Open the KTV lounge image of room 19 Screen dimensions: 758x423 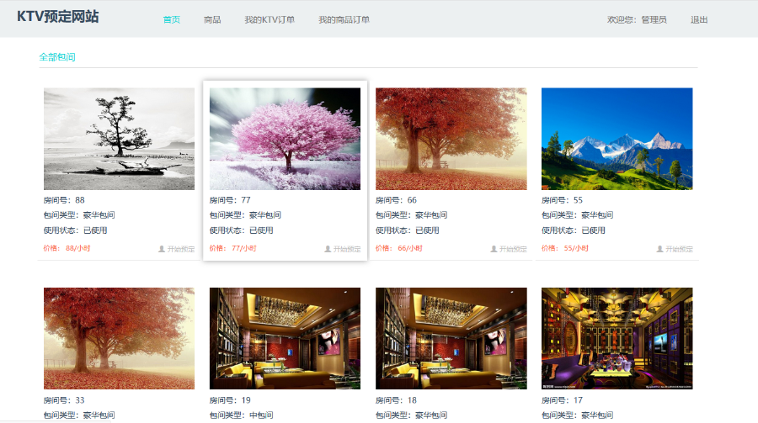[285, 339]
